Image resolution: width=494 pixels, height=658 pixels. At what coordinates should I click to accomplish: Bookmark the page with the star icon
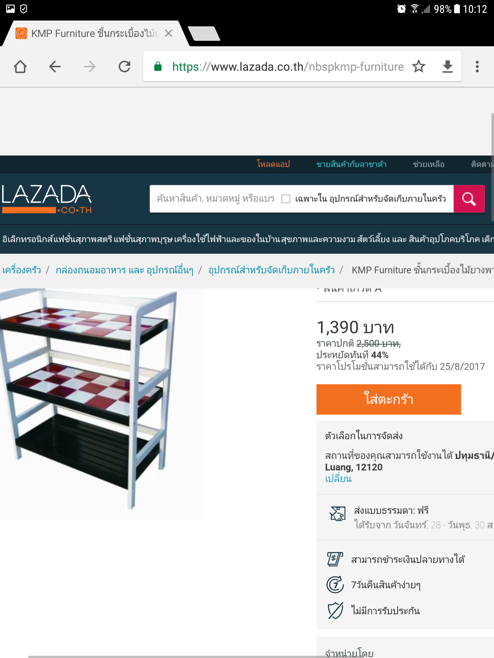tap(419, 67)
